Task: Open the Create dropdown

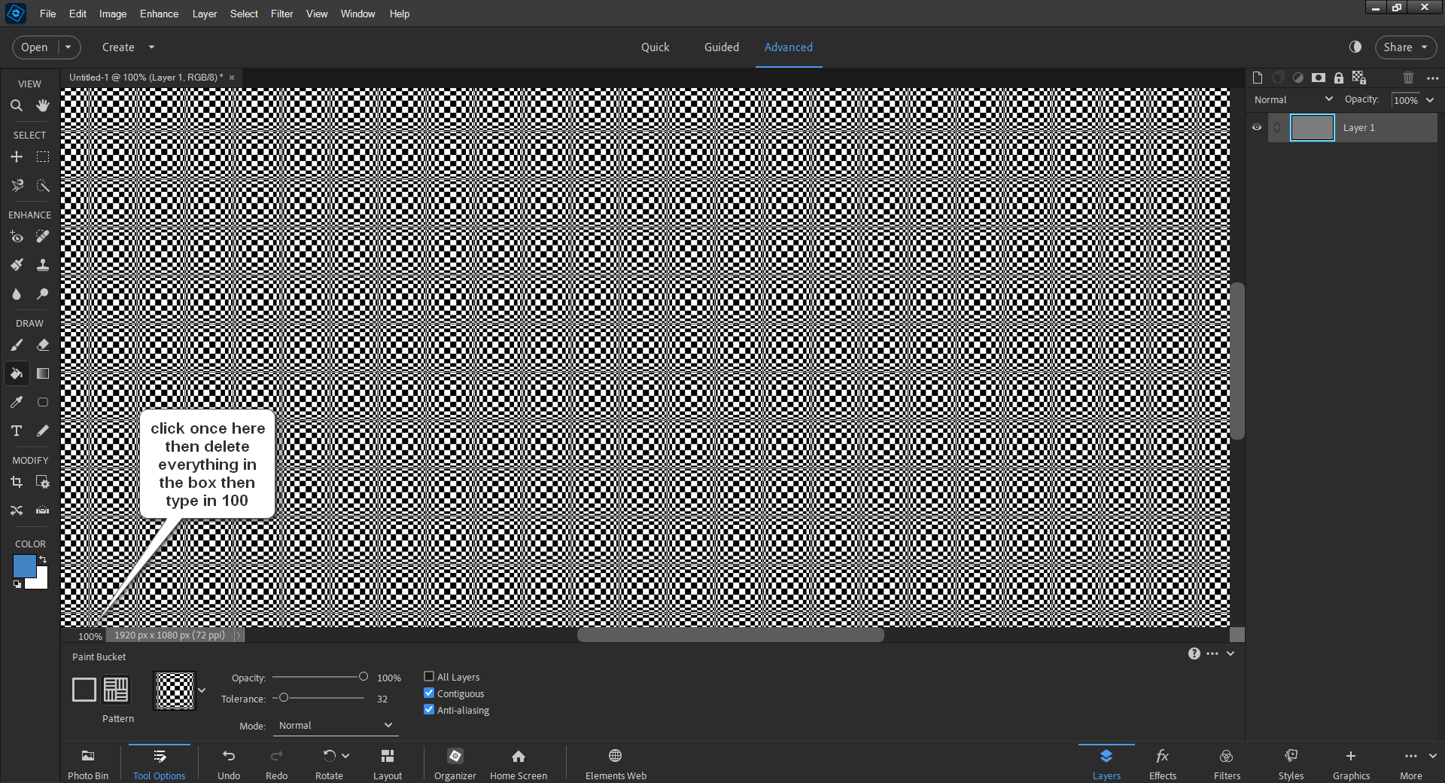Action: (x=126, y=47)
